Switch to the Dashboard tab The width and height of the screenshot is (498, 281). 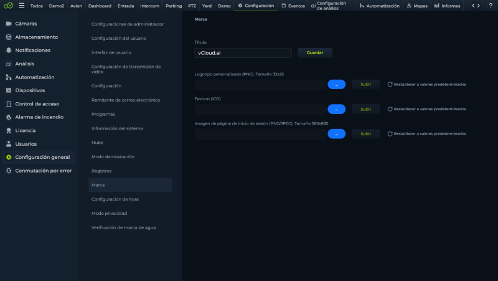coord(100,6)
